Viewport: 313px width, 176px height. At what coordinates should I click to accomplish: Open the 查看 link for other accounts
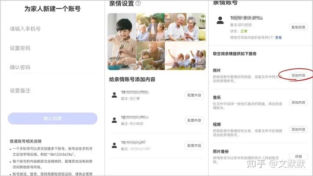tap(278, 37)
